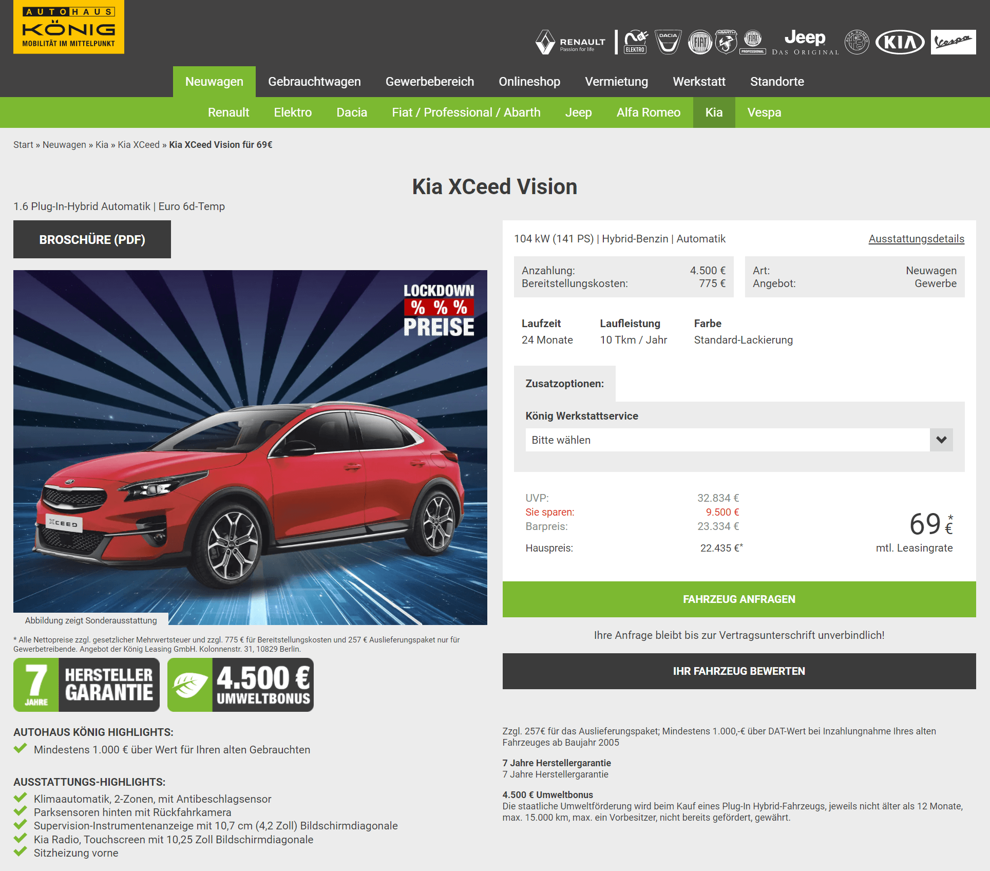Click the Laufzeit value 24 Monate
The height and width of the screenshot is (871, 990).
(x=547, y=340)
